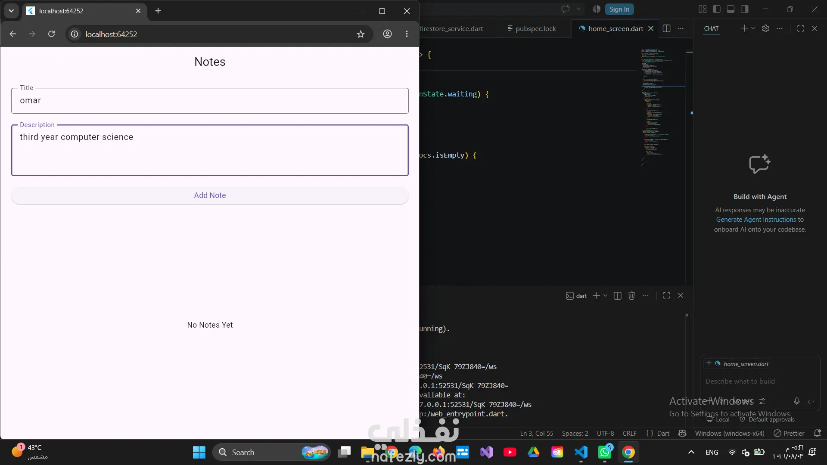Toggle secondary side bar in VS Code

744,9
